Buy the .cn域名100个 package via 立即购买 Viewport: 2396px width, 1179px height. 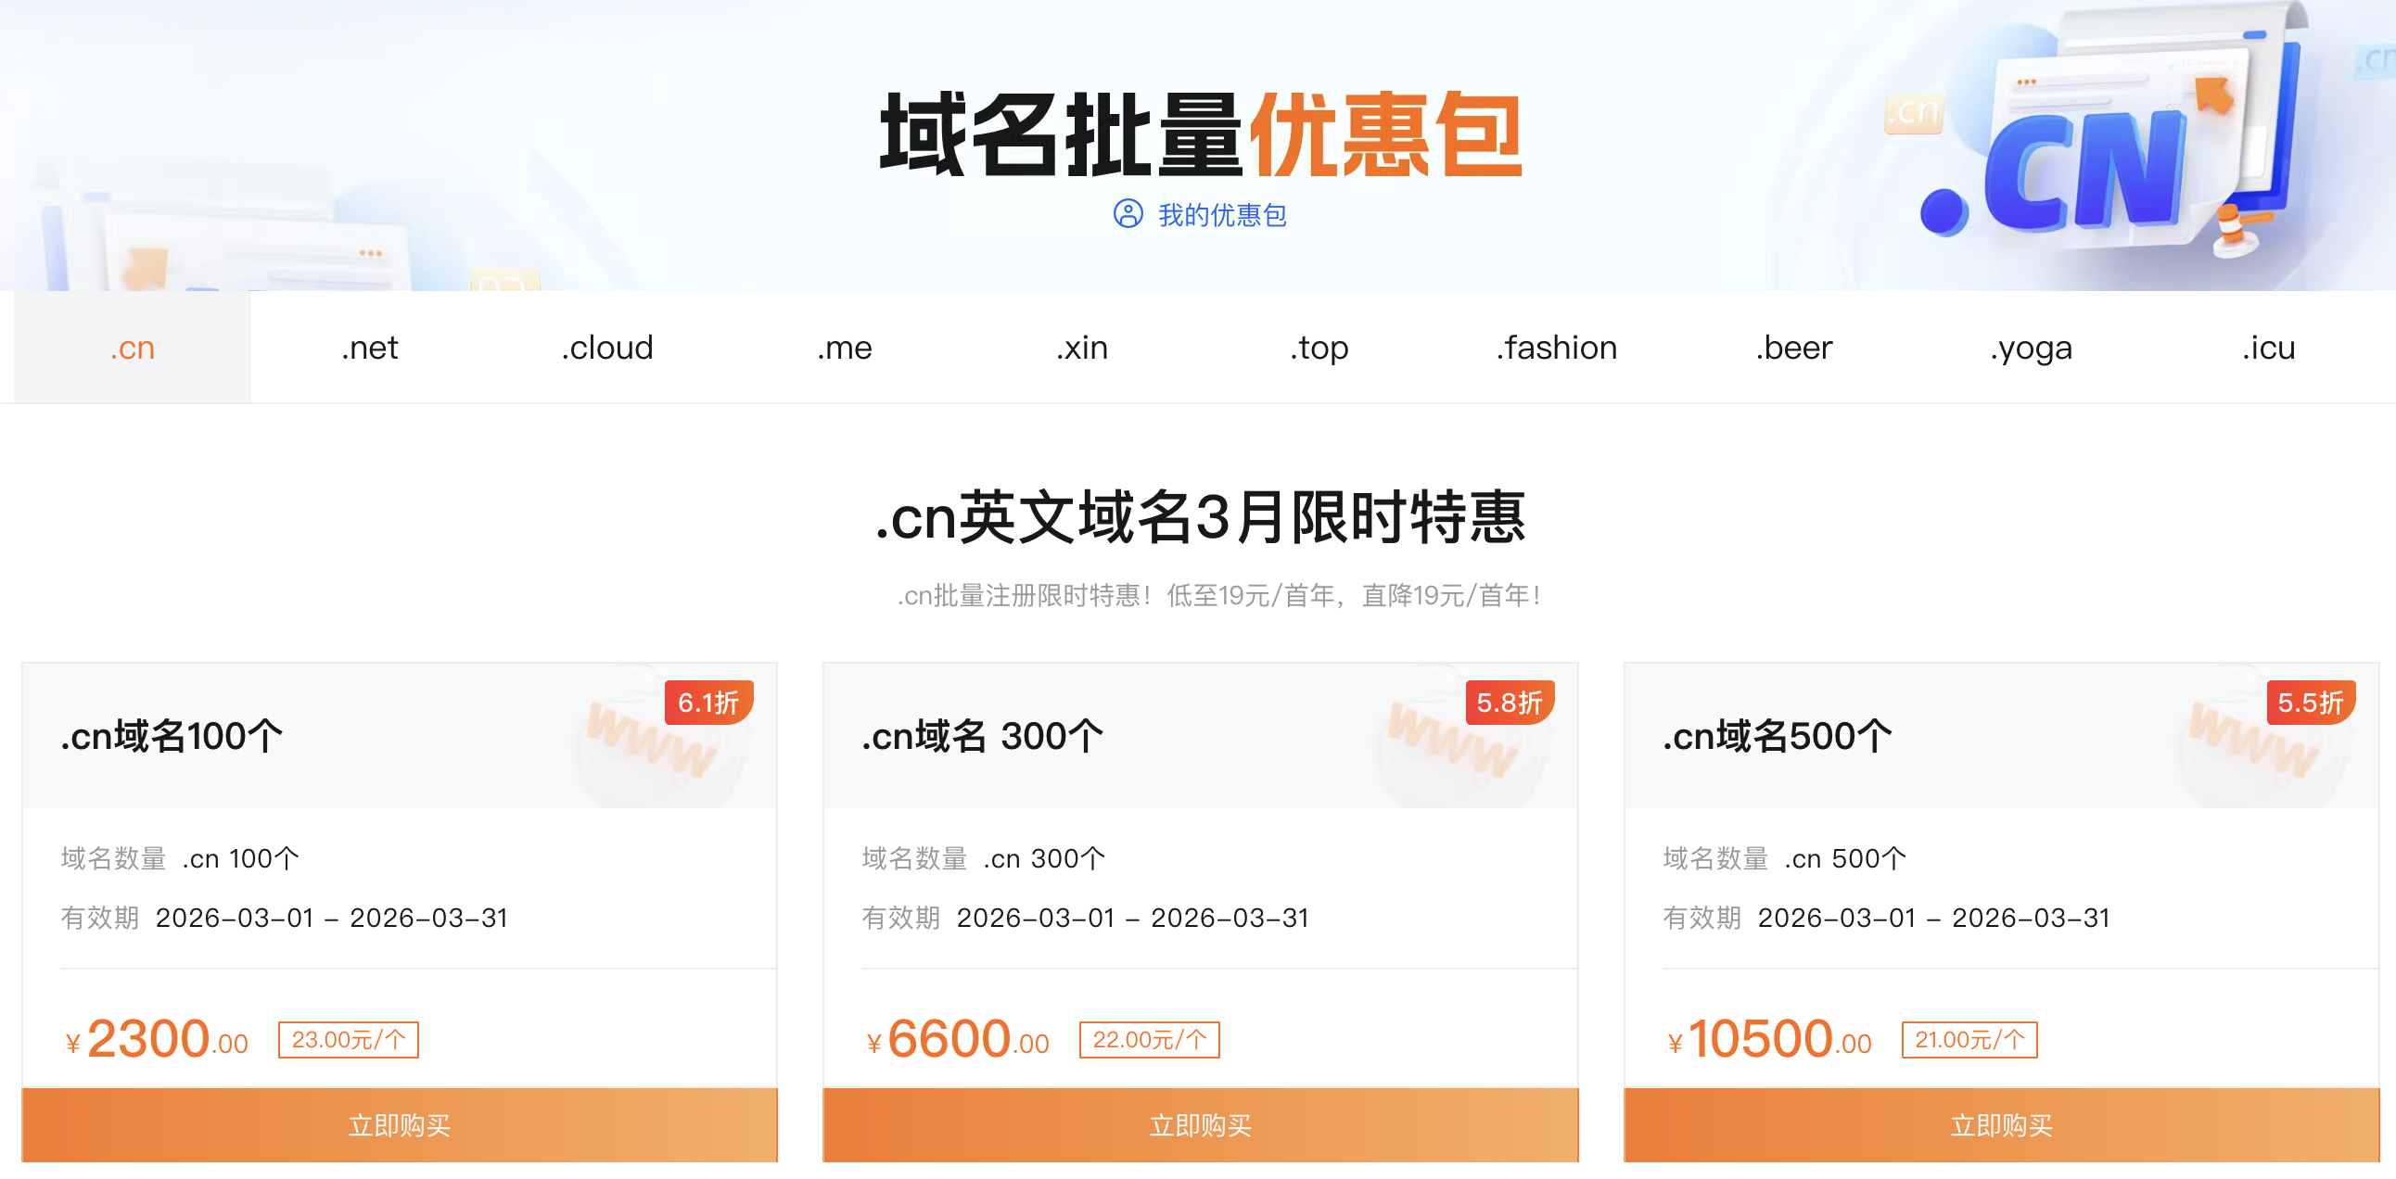[x=399, y=1125]
